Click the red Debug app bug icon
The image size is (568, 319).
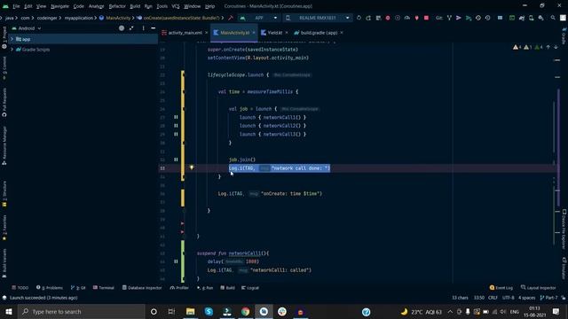388,18
